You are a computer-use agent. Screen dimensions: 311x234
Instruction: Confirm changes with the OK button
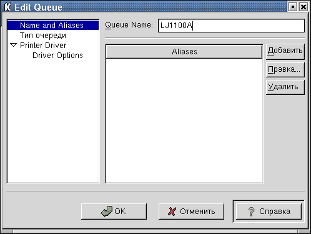(114, 212)
